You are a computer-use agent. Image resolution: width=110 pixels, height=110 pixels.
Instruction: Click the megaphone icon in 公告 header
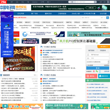tap(88, 81)
